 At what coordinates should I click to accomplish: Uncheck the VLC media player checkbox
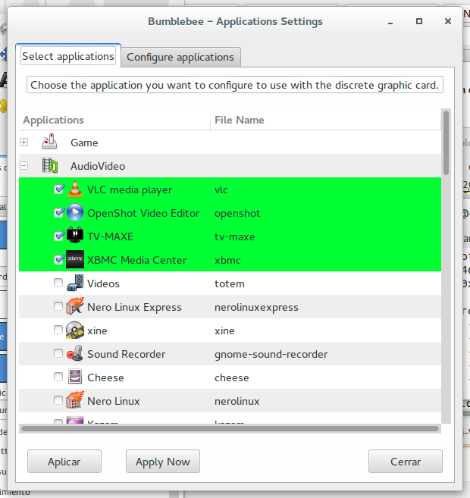59,189
